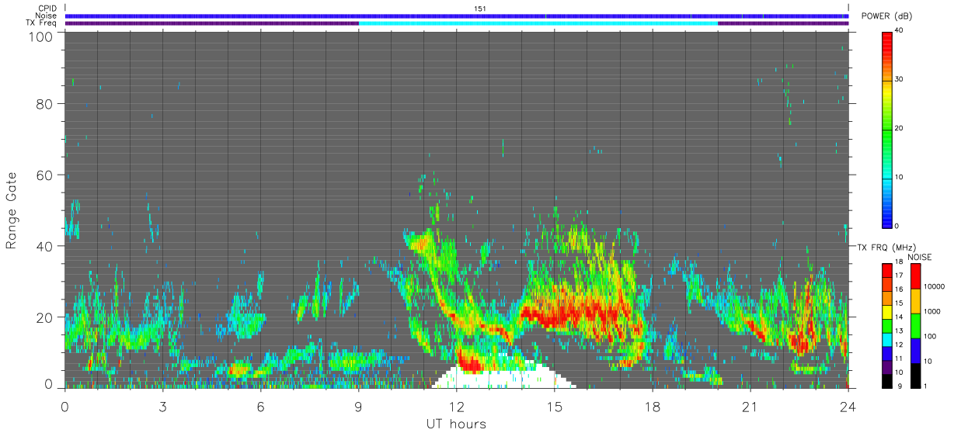Viewport: 954px width, 440px height.
Task: Click the cyan block in TX FRQ bar
Action: click(886, 340)
